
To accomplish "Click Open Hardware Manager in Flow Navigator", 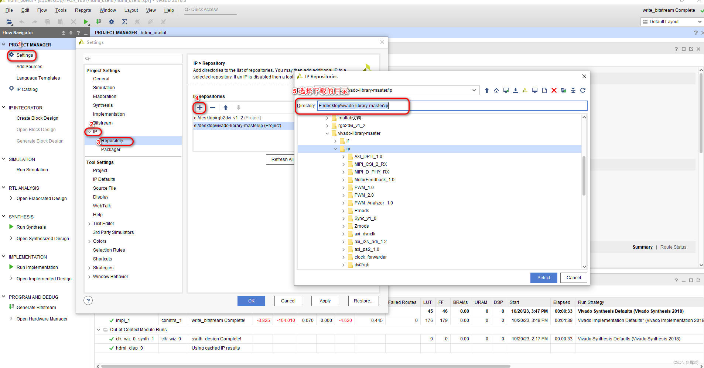I will (x=42, y=319).
